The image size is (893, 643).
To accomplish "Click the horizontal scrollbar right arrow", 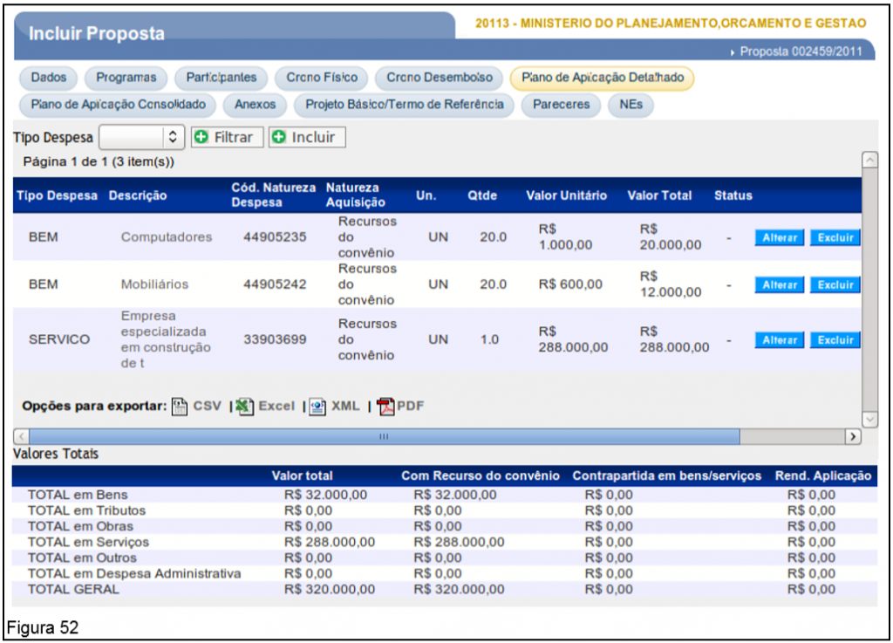I will pos(853,435).
